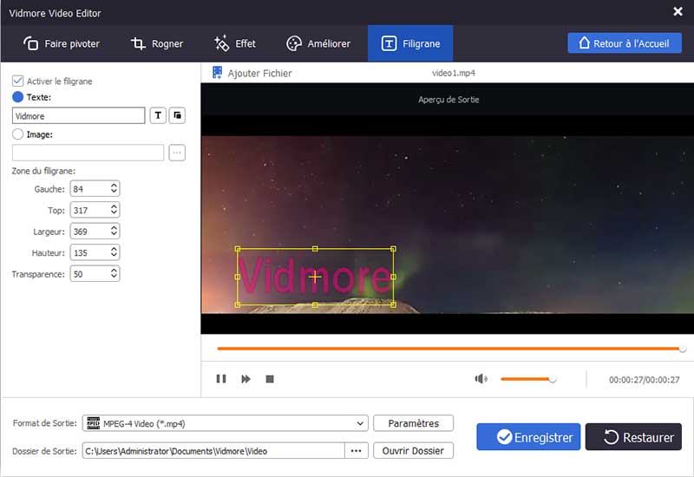Select the Image radio button
This screenshot has height=477, width=694.
[18, 134]
